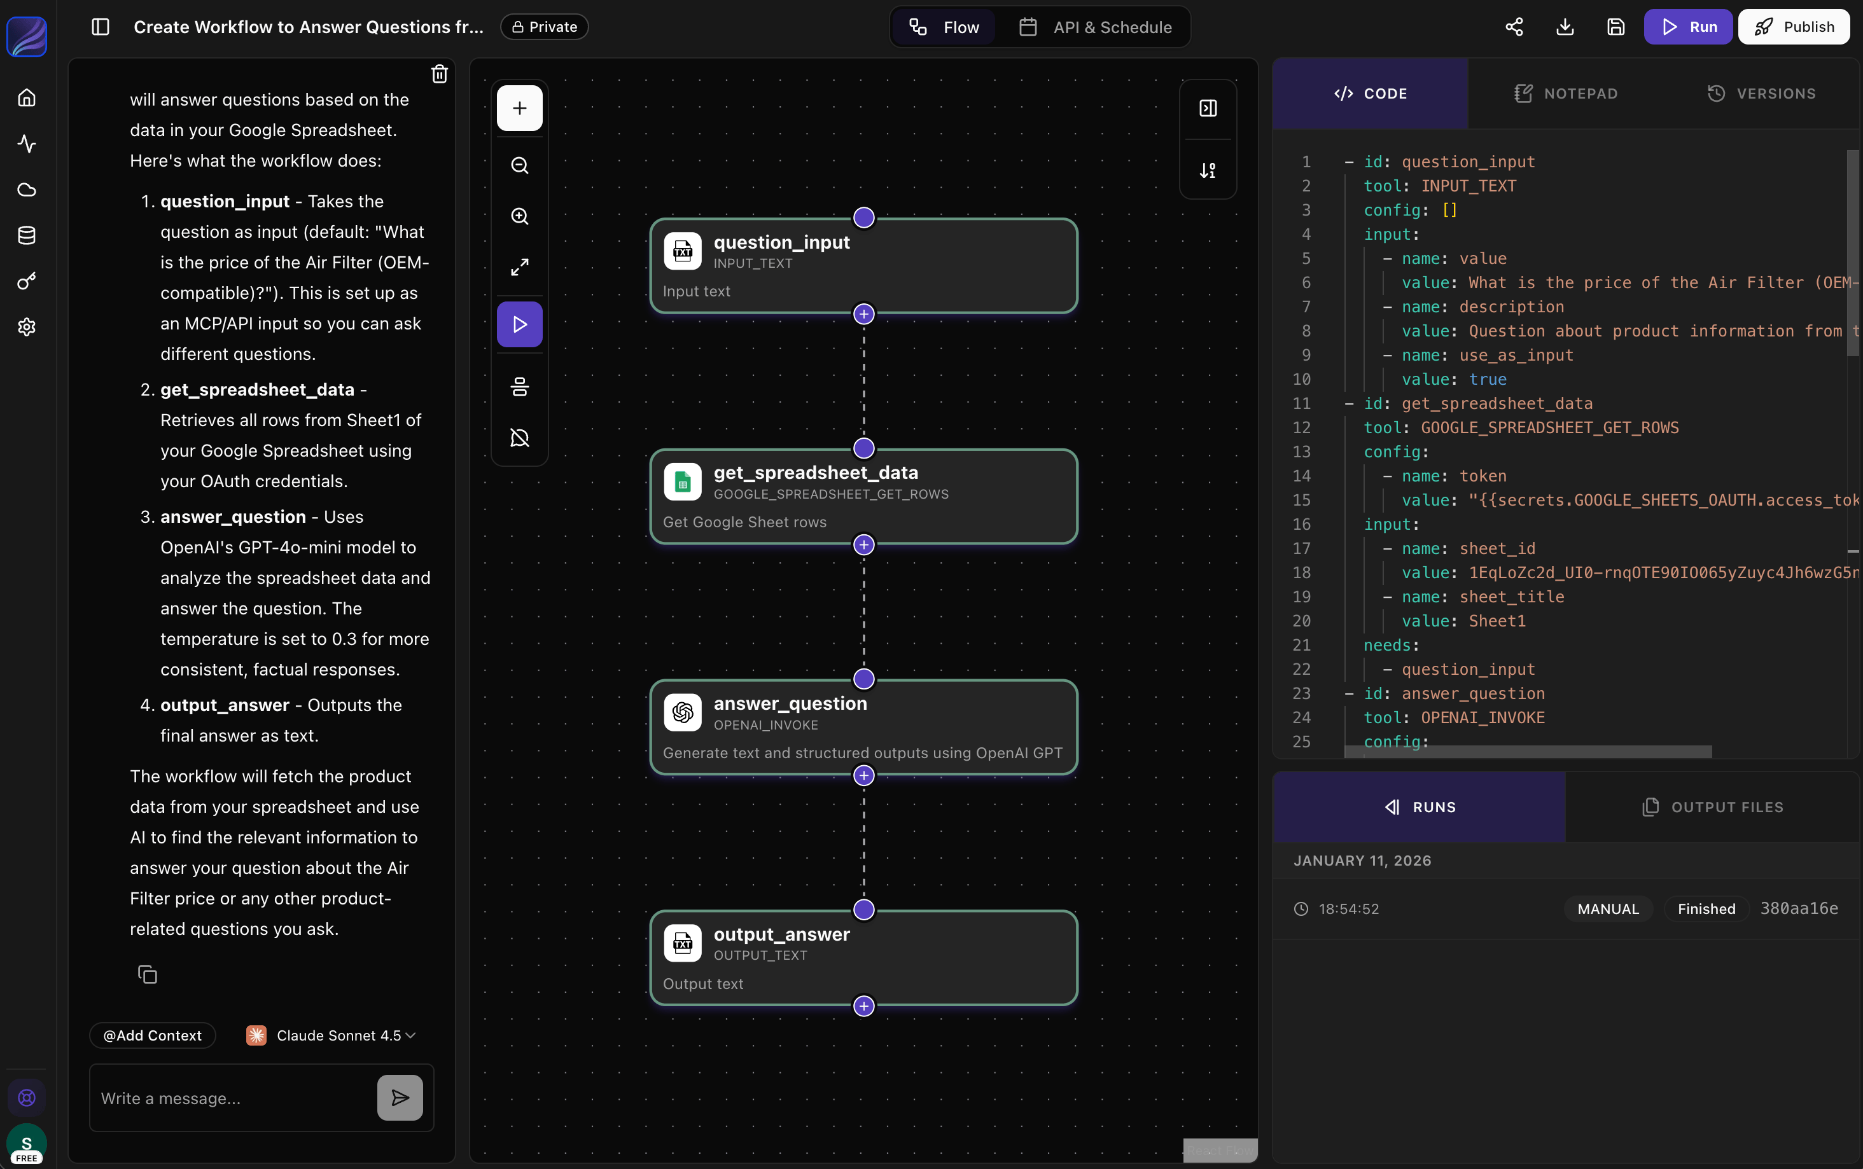Open the help lifebuoy icon in sidebar

point(27,1097)
